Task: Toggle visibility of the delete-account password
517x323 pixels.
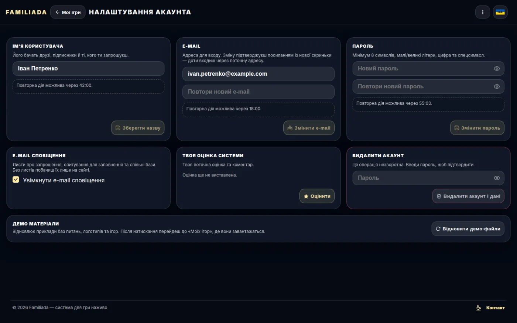Action: (x=497, y=178)
